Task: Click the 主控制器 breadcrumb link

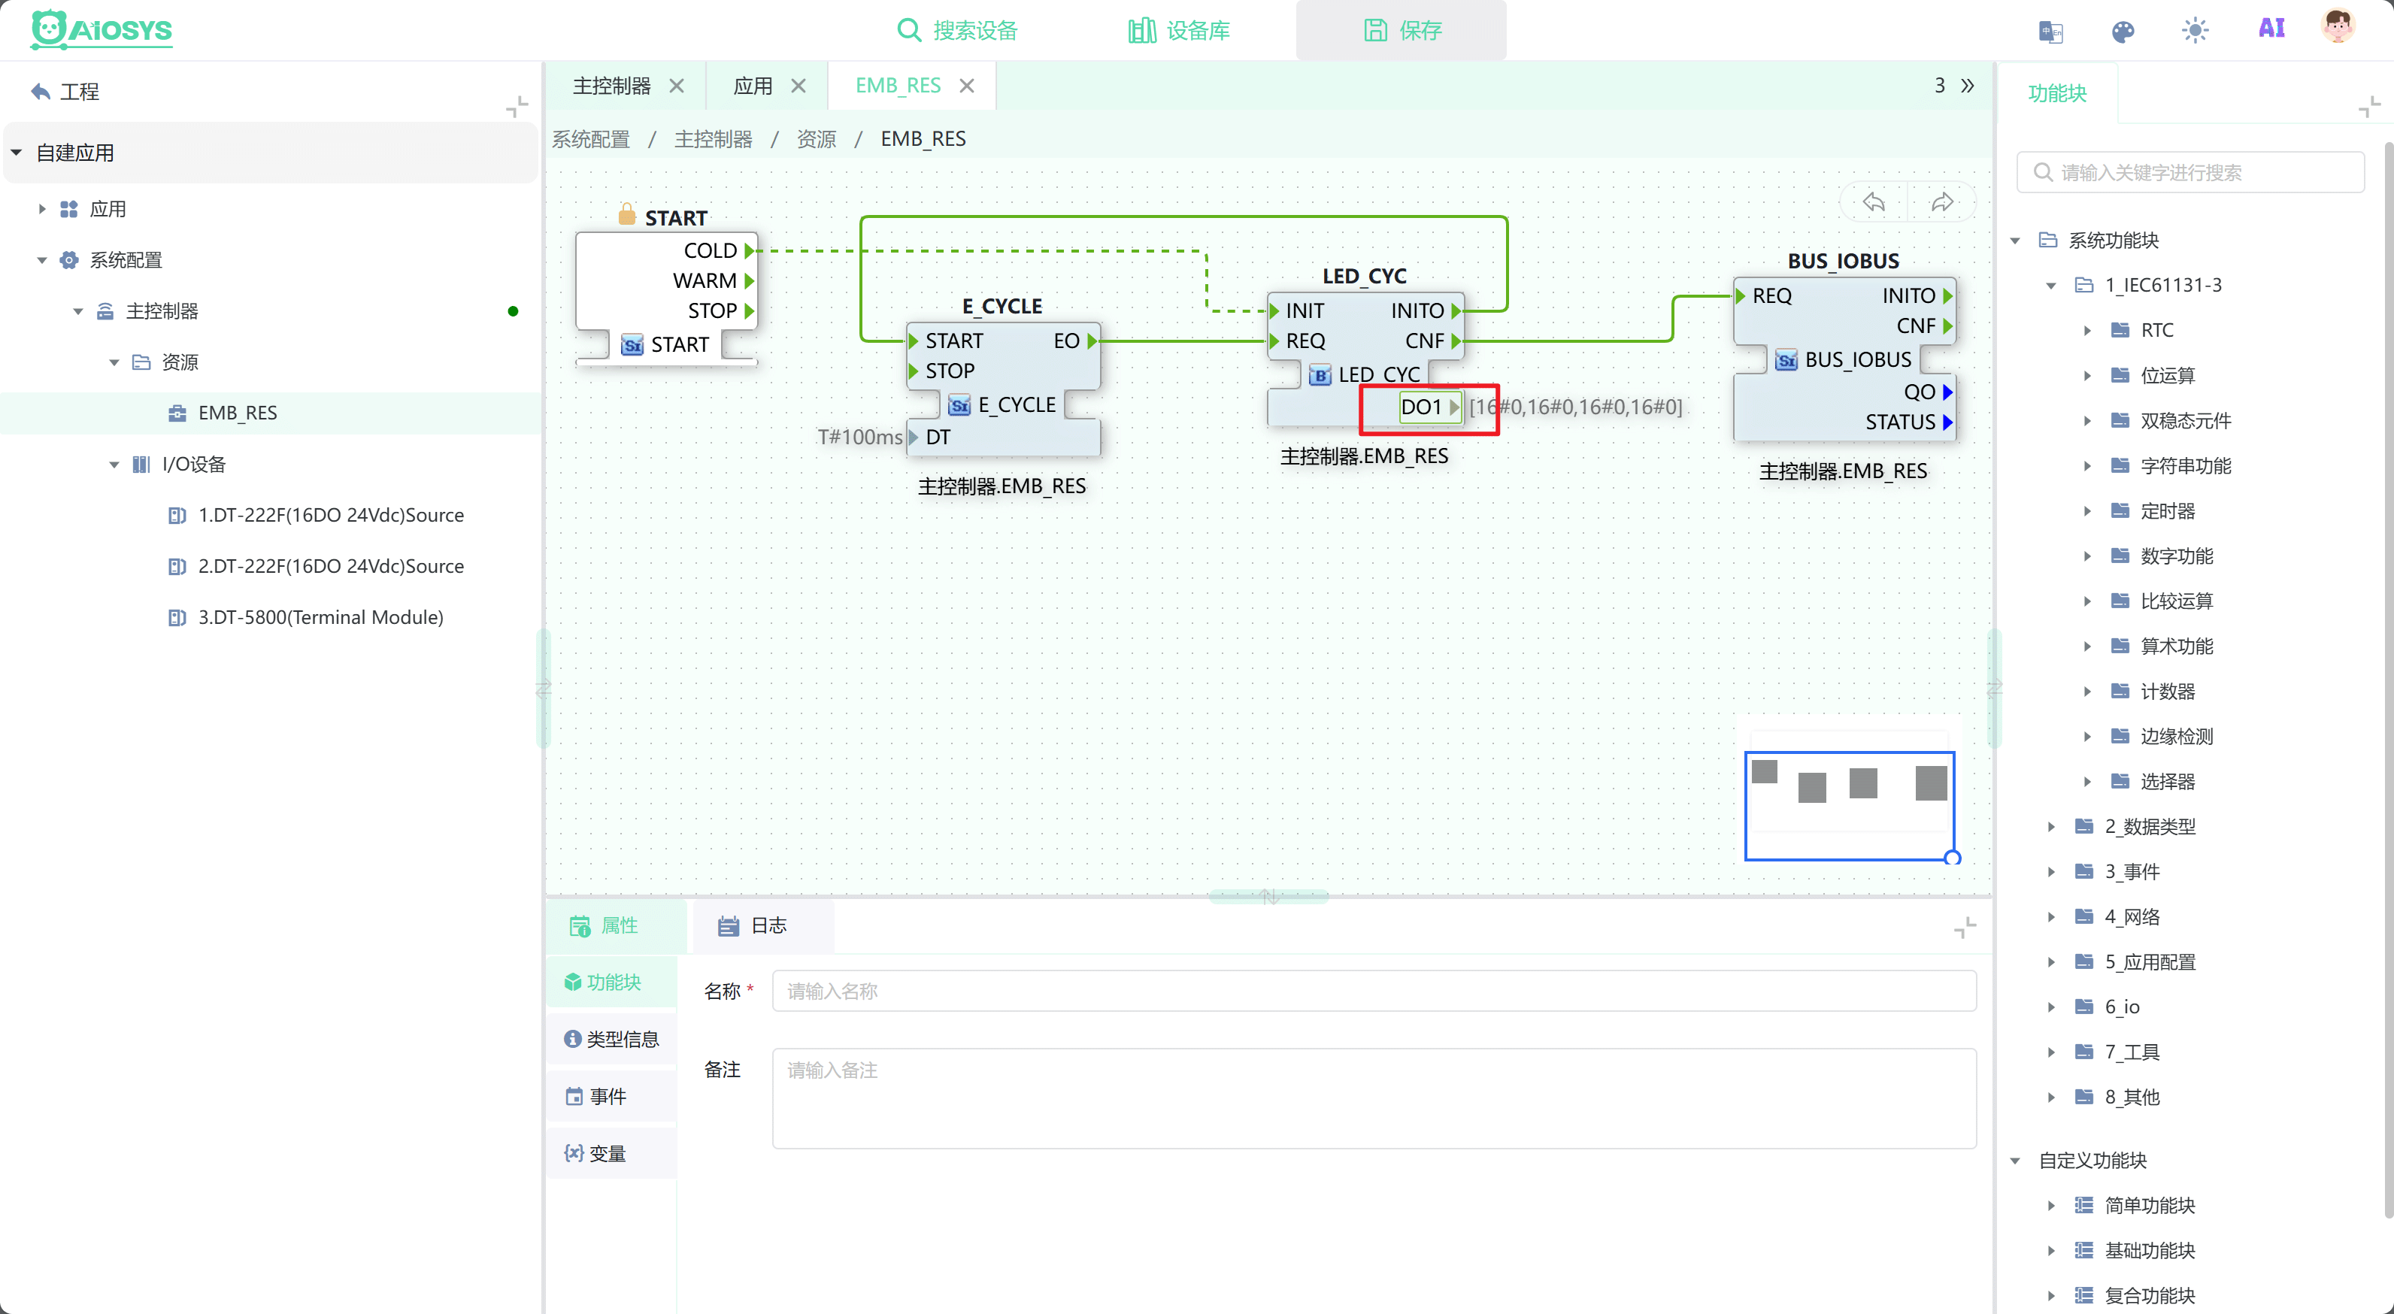Action: (713, 138)
